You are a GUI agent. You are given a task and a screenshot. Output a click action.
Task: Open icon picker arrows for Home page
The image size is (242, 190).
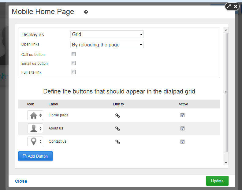(x=40, y=115)
